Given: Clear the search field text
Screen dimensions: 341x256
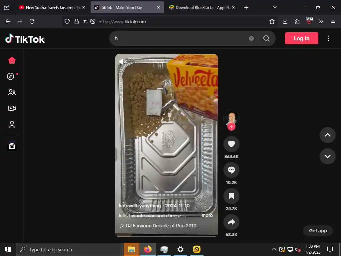Looking at the screenshot, I should 251,38.
